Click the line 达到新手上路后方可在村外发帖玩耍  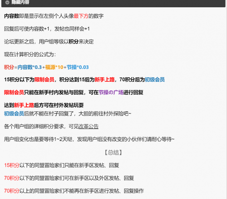click(44, 105)
